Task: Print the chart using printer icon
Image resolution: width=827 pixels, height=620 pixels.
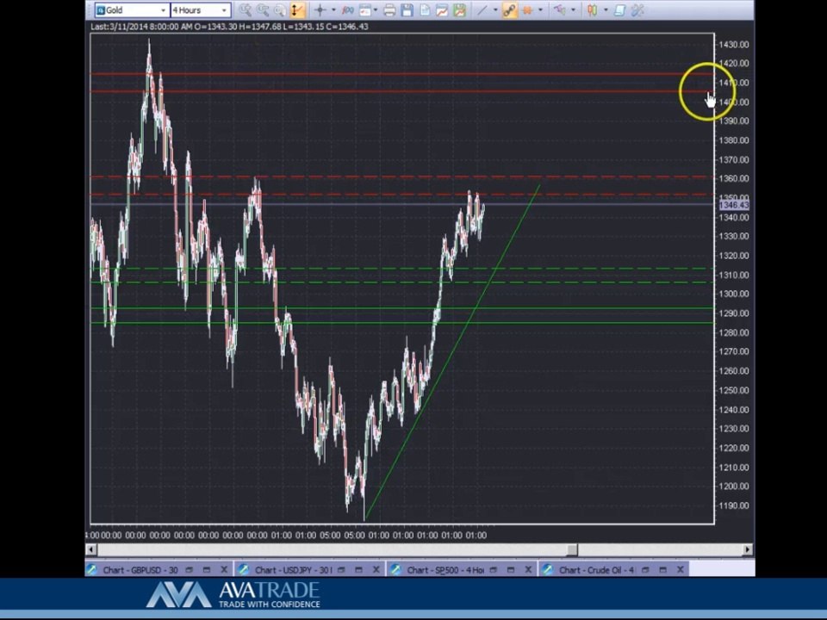Action: tap(389, 10)
